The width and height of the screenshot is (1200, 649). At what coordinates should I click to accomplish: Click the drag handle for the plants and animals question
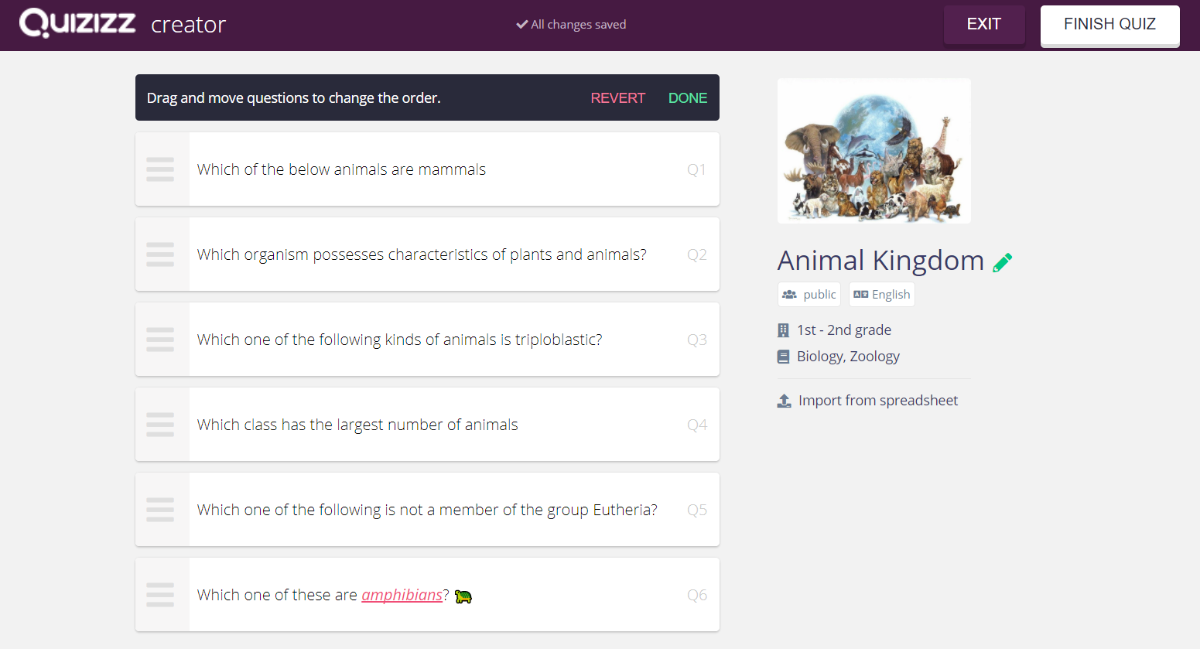[x=160, y=254]
